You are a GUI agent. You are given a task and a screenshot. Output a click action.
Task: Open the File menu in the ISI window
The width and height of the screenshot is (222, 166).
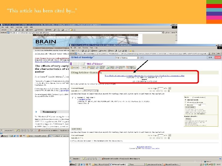tap(71, 48)
